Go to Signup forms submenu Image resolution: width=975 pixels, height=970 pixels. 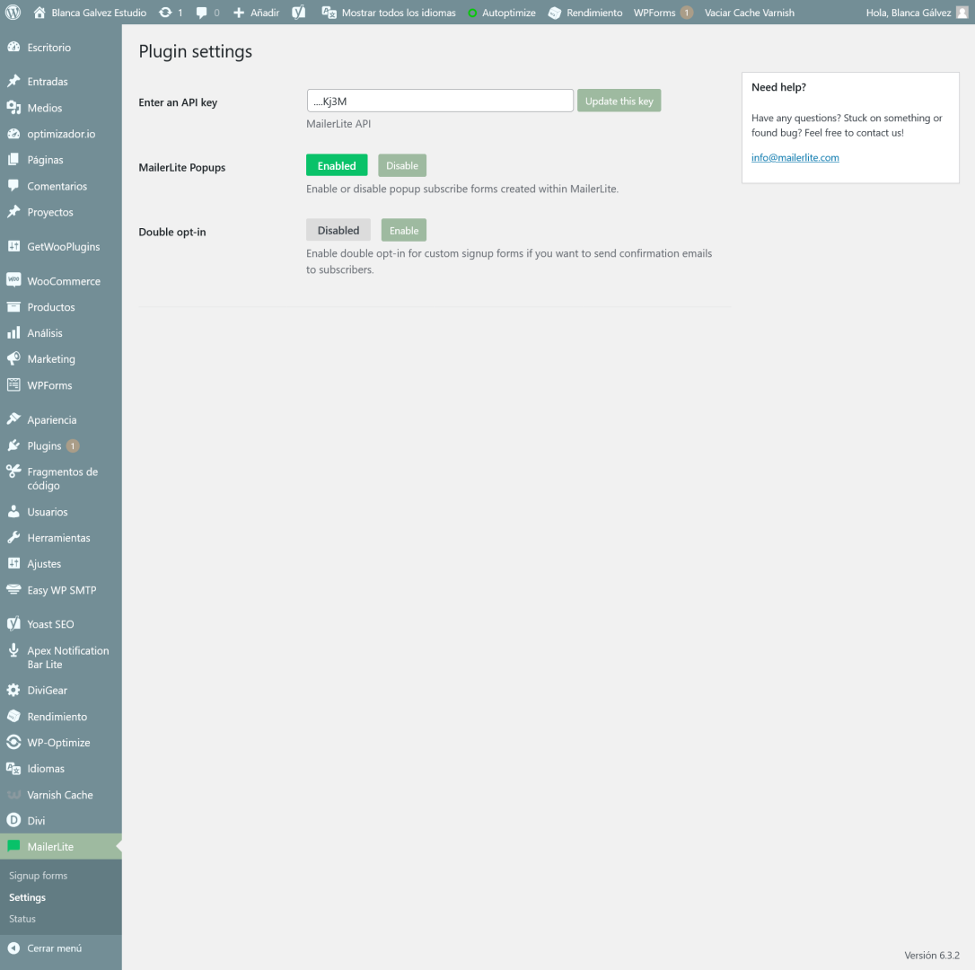point(38,876)
